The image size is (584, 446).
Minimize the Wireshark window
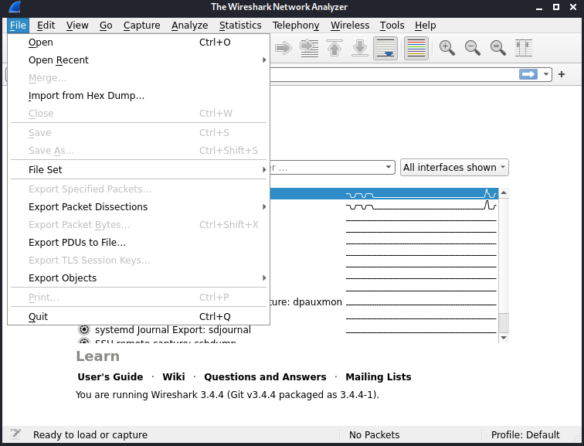point(539,7)
